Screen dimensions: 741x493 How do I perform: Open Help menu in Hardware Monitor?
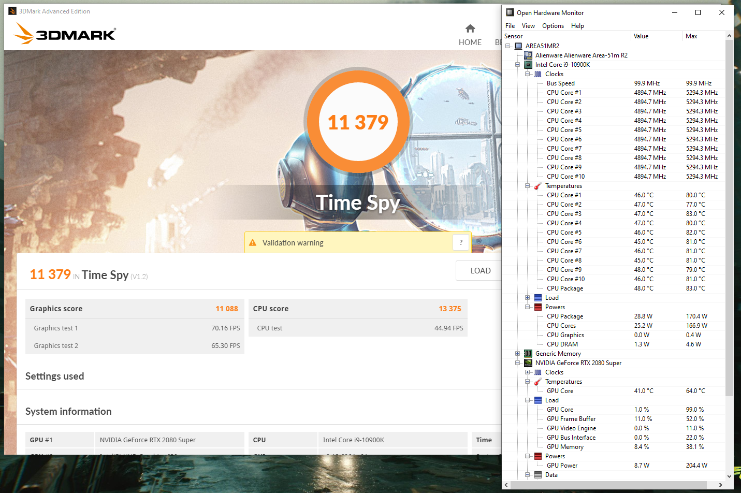pyautogui.click(x=577, y=26)
